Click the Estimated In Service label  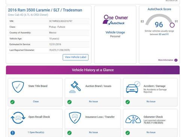coord(20,45)
